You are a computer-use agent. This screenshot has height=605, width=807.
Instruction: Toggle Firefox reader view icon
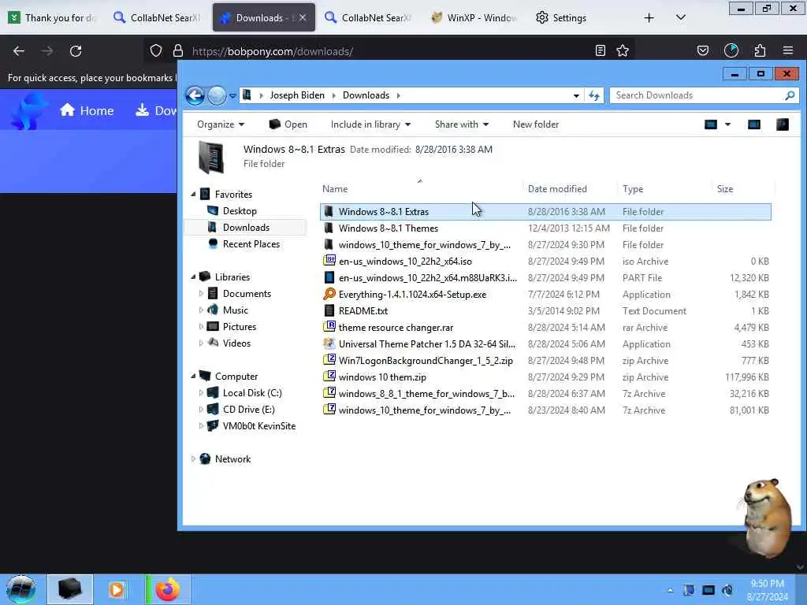[x=600, y=50]
